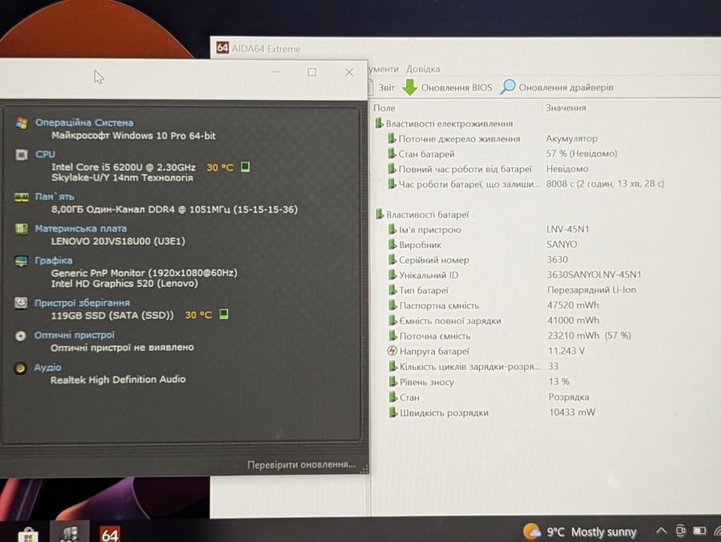Minimize the Speccy window

pyautogui.click(x=276, y=72)
